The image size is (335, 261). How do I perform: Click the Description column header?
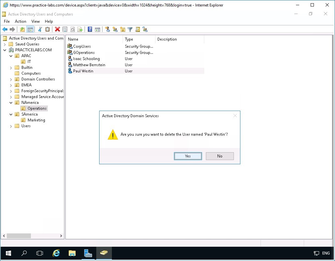coord(180,39)
